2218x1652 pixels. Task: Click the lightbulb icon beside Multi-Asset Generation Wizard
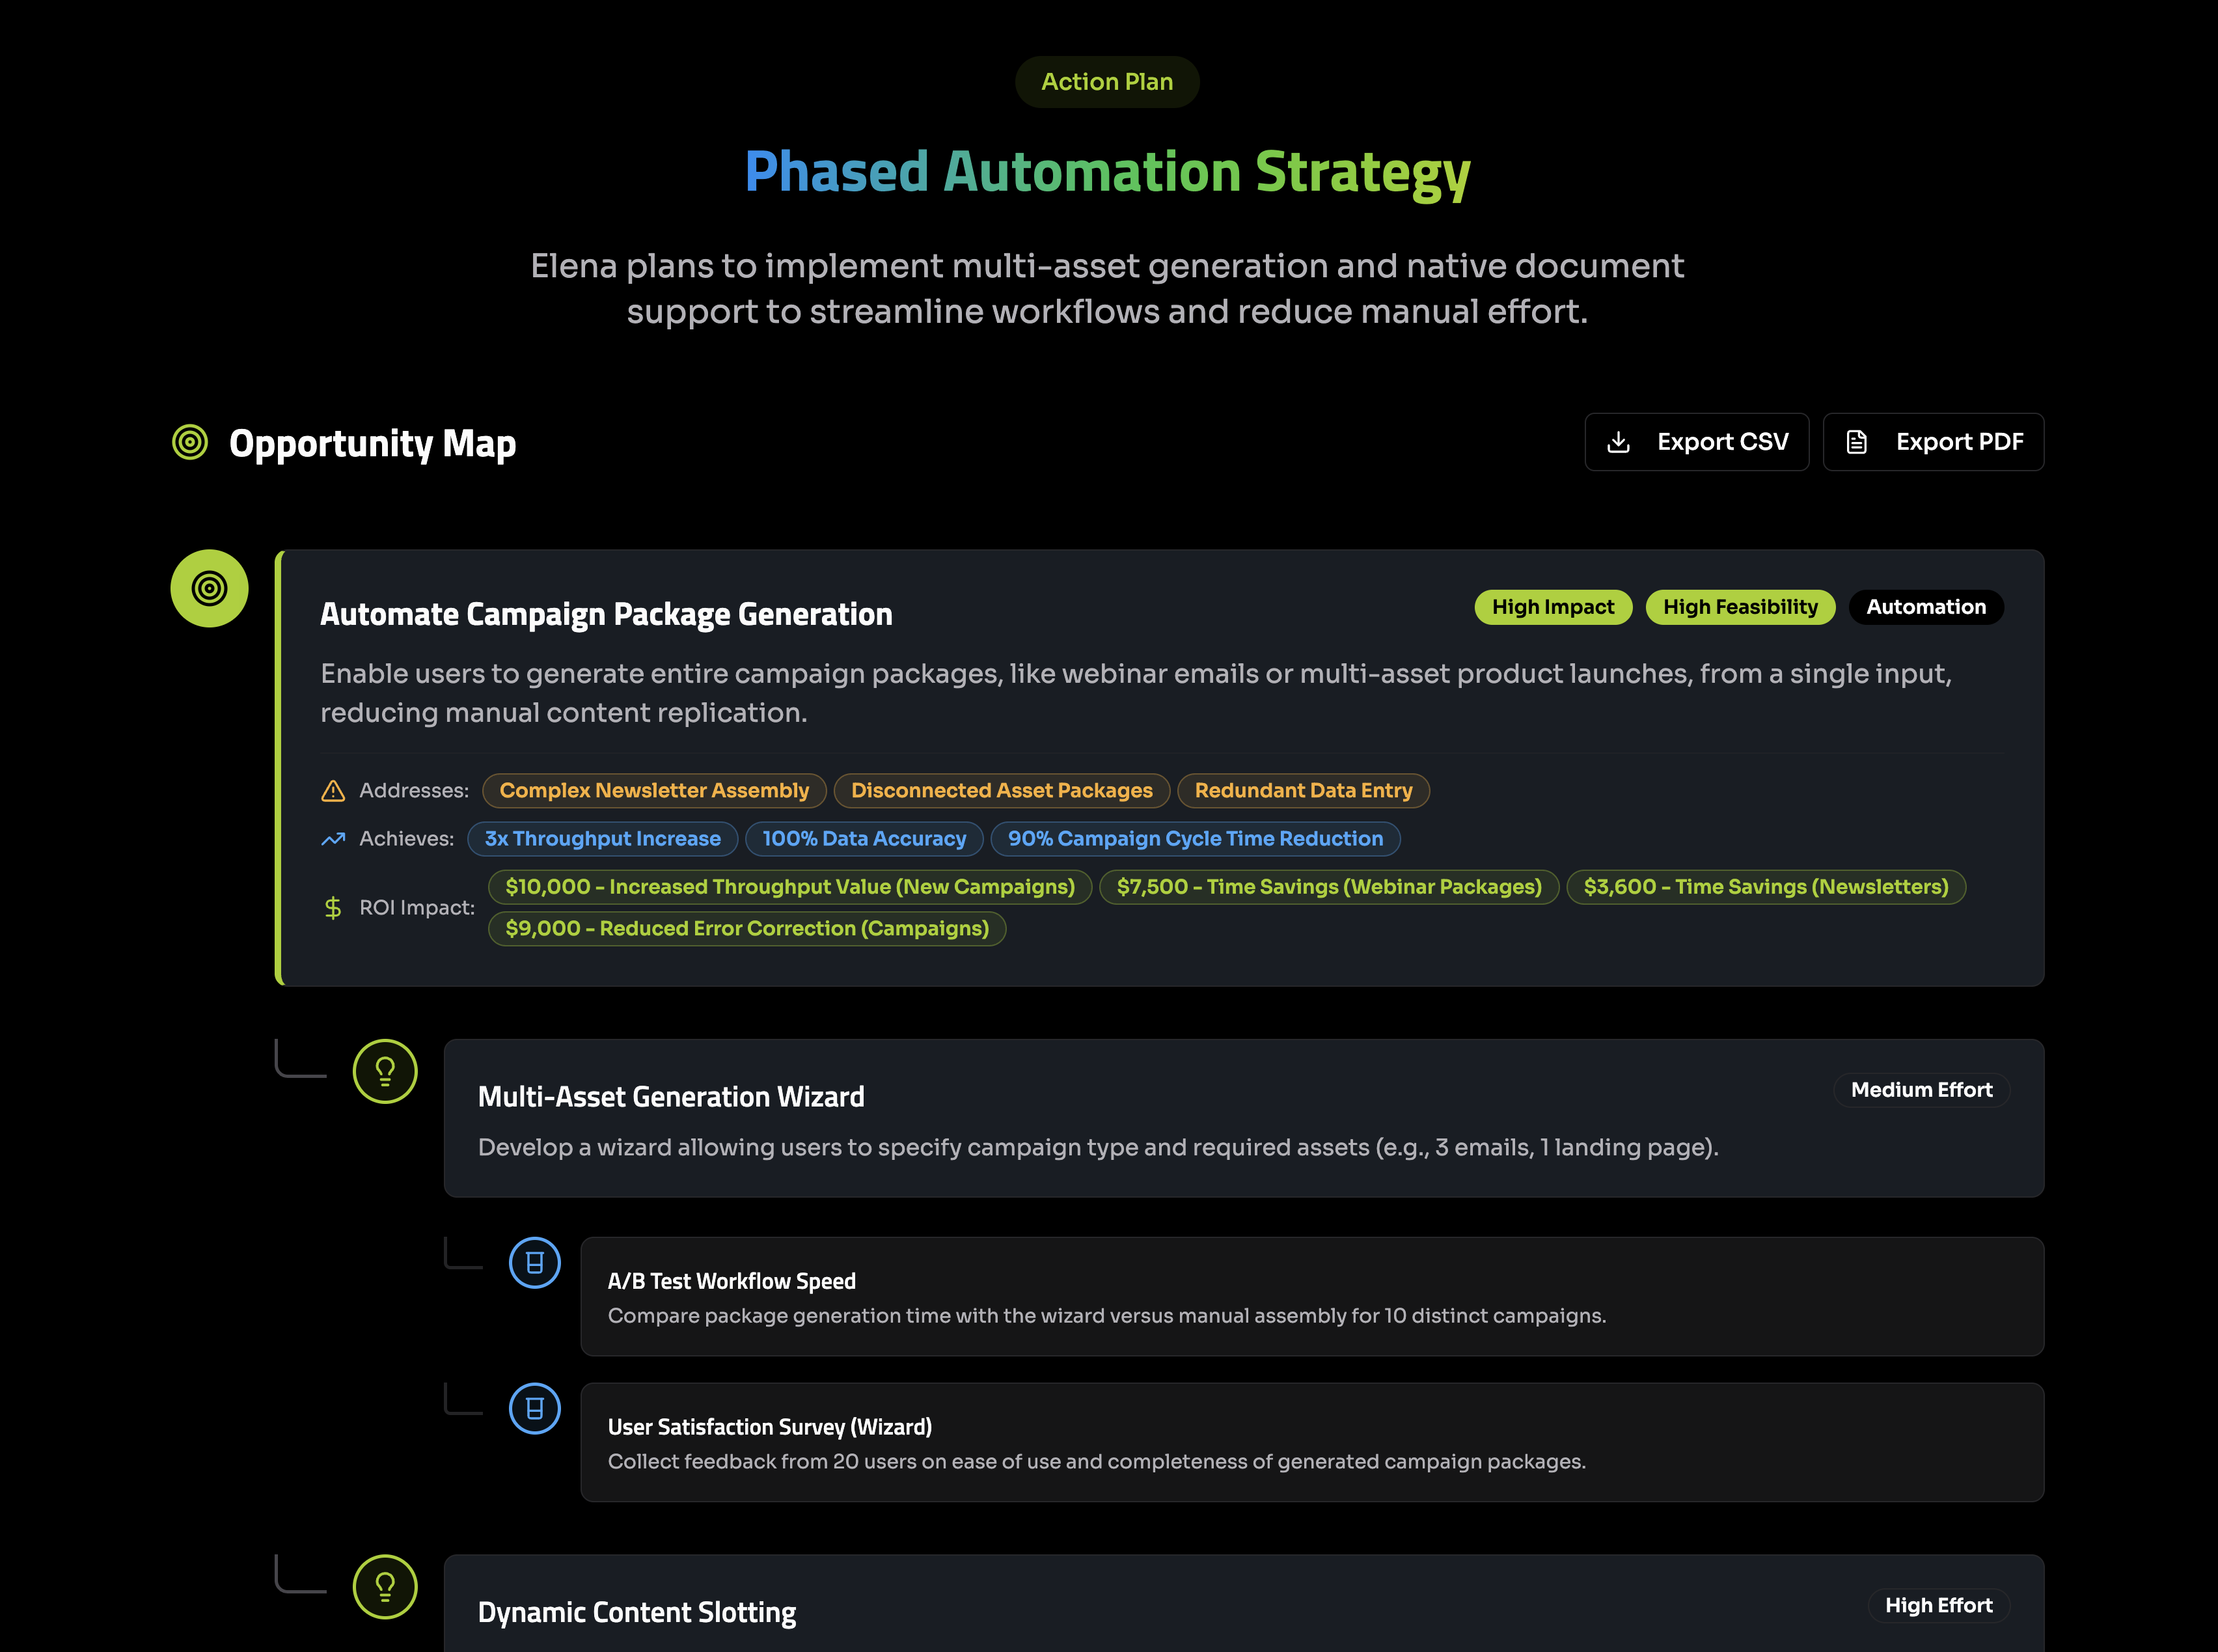(x=385, y=1071)
